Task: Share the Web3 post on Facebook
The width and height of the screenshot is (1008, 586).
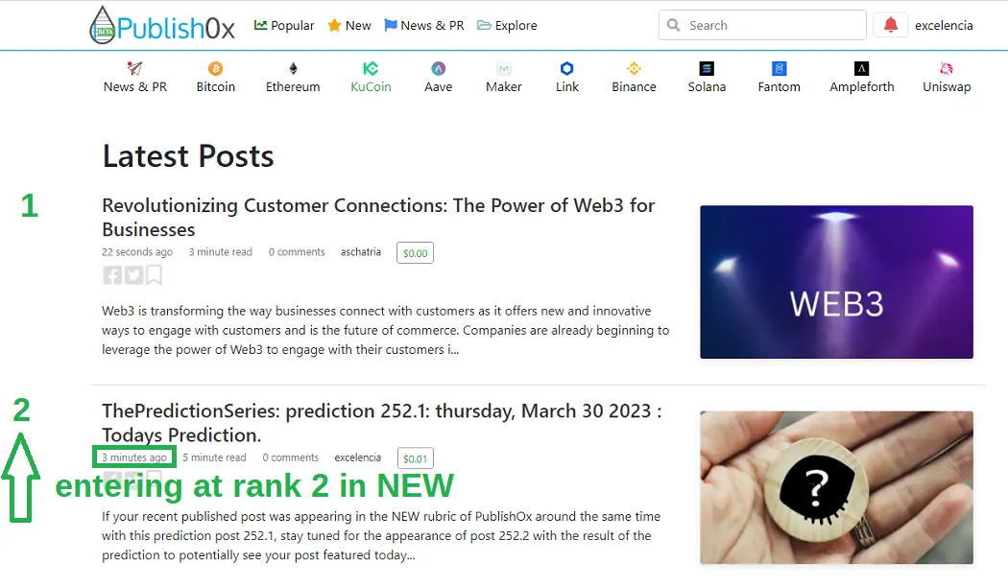Action: [112, 275]
